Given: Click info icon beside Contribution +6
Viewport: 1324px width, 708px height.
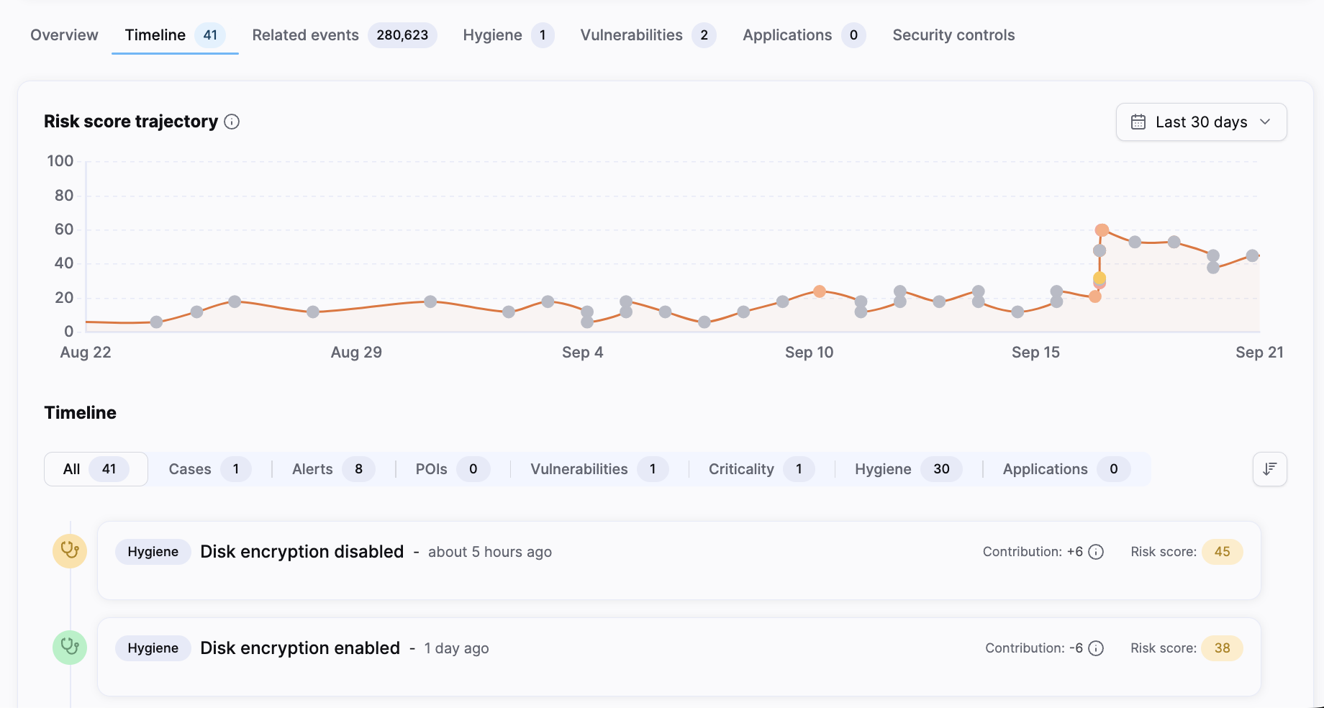Looking at the screenshot, I should 1096,552.
